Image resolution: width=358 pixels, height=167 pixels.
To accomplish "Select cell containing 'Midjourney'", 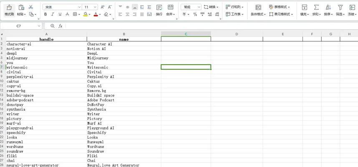I will pyautogui.click(x=124, y=58).
